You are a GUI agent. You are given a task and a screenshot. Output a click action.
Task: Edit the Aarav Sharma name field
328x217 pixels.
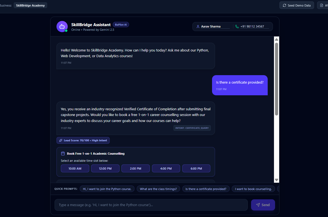[x=215, y=26]
